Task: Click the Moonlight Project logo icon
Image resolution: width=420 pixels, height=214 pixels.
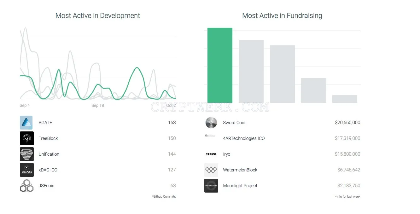Action: [x=211, y=186]
